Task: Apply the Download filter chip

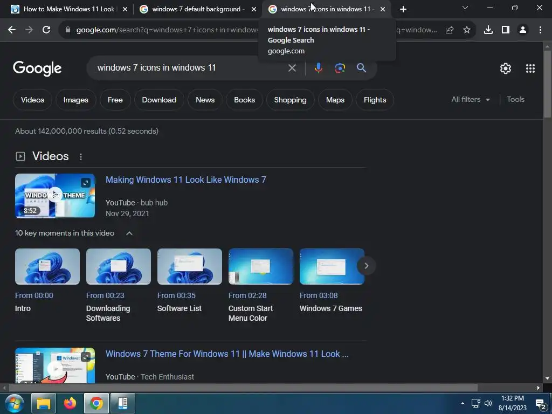Action: tap(159, 100)
